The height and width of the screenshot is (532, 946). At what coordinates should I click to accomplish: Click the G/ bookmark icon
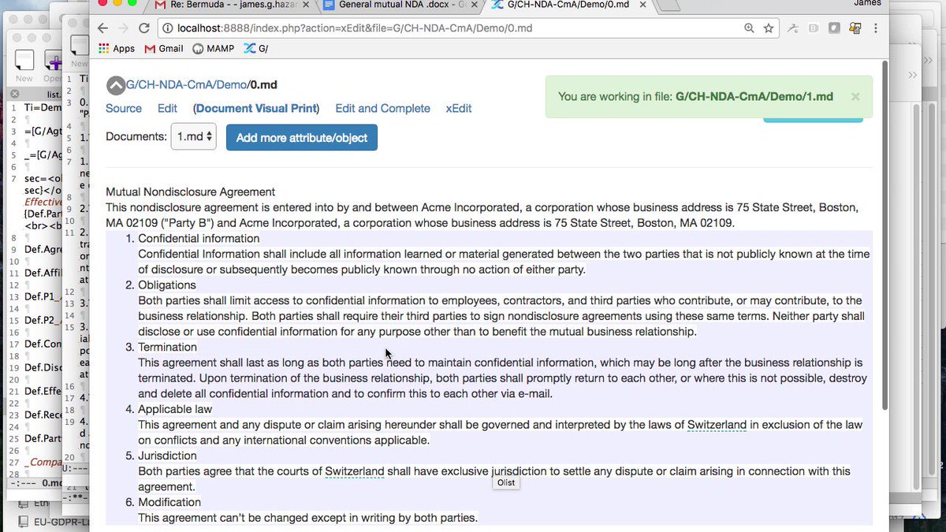[x=248, y=48]
